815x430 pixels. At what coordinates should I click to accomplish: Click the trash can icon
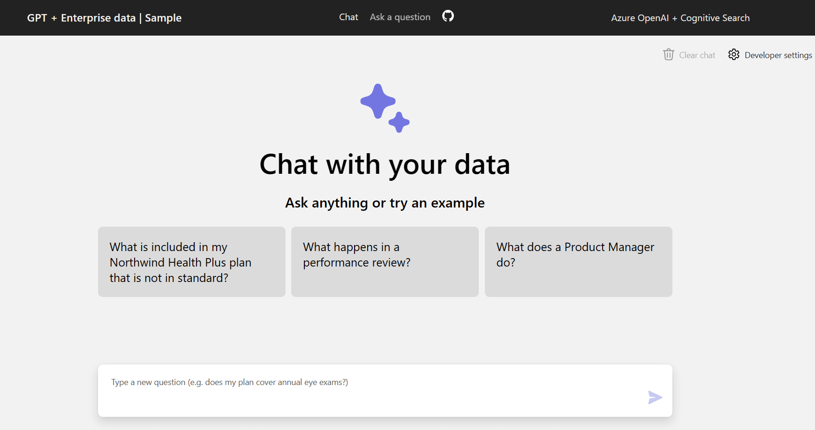[x=668, y=55]
